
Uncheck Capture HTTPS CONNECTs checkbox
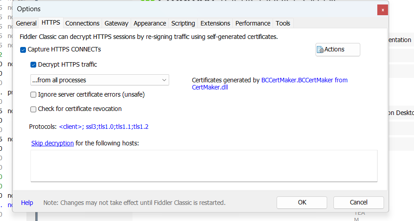(x=23, y=50)
